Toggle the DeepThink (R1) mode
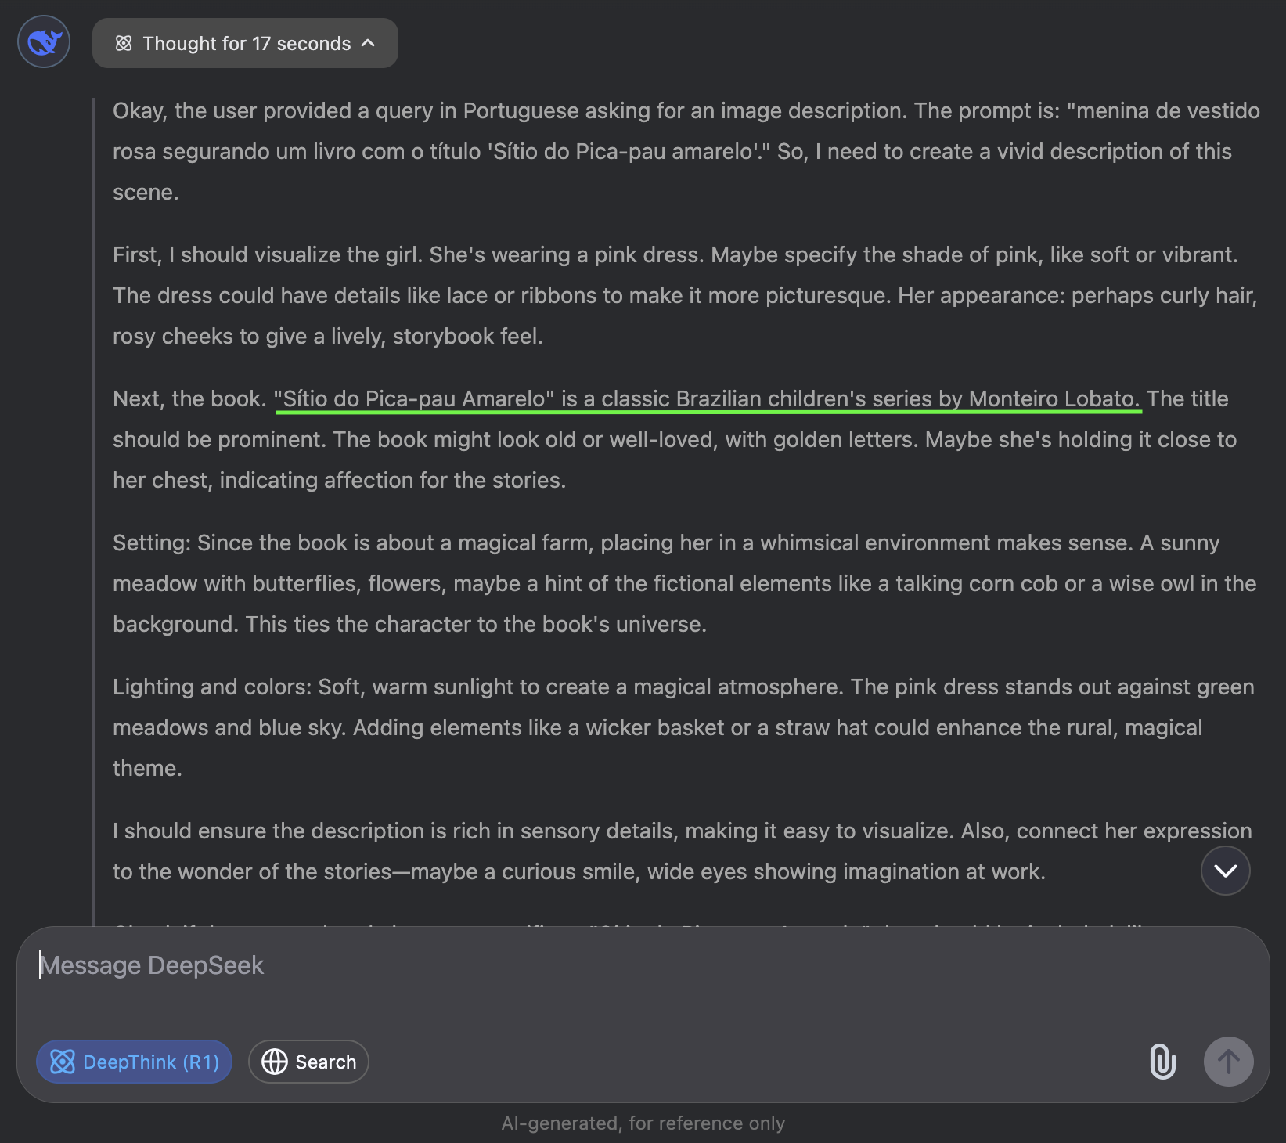 click(x=134, y=1062)
